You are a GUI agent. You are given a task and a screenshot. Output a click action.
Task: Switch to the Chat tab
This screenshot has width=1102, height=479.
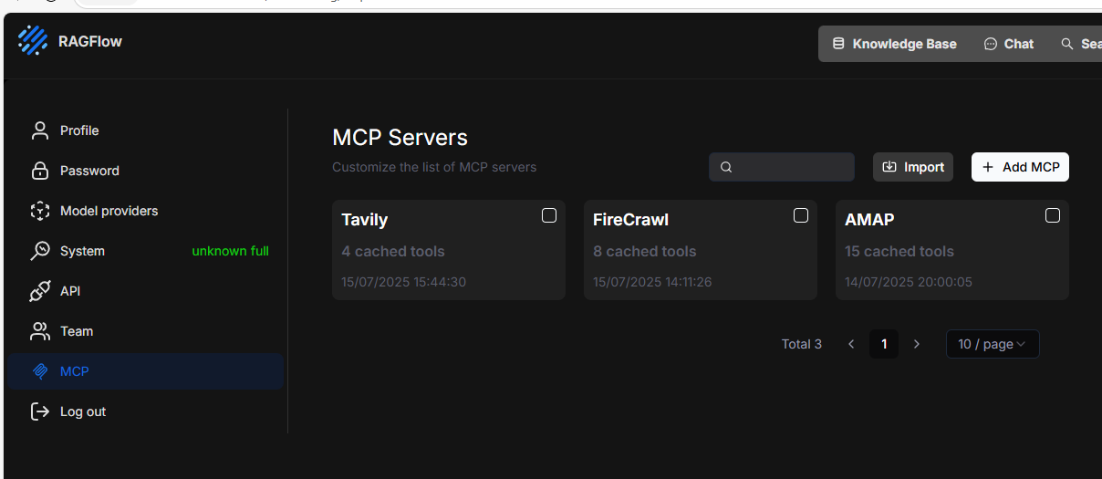click(1009, 44)
